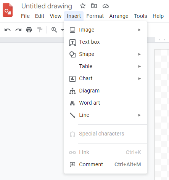Viewport: 169px width, 180px height.
Task: Add a Comment from the menu
Action: point(106,164)
